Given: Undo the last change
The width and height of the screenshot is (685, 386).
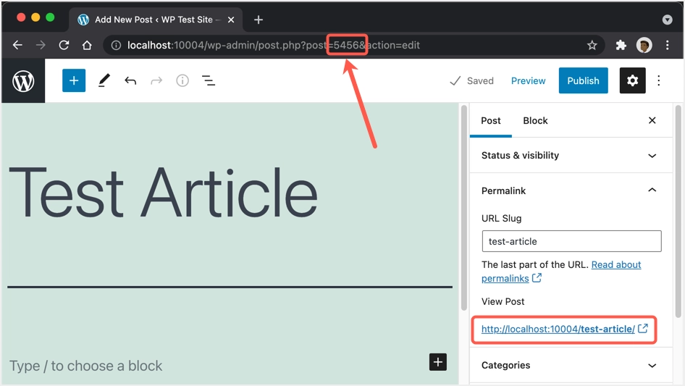Looking at the screenshot, I should click(x=130, y=80).
